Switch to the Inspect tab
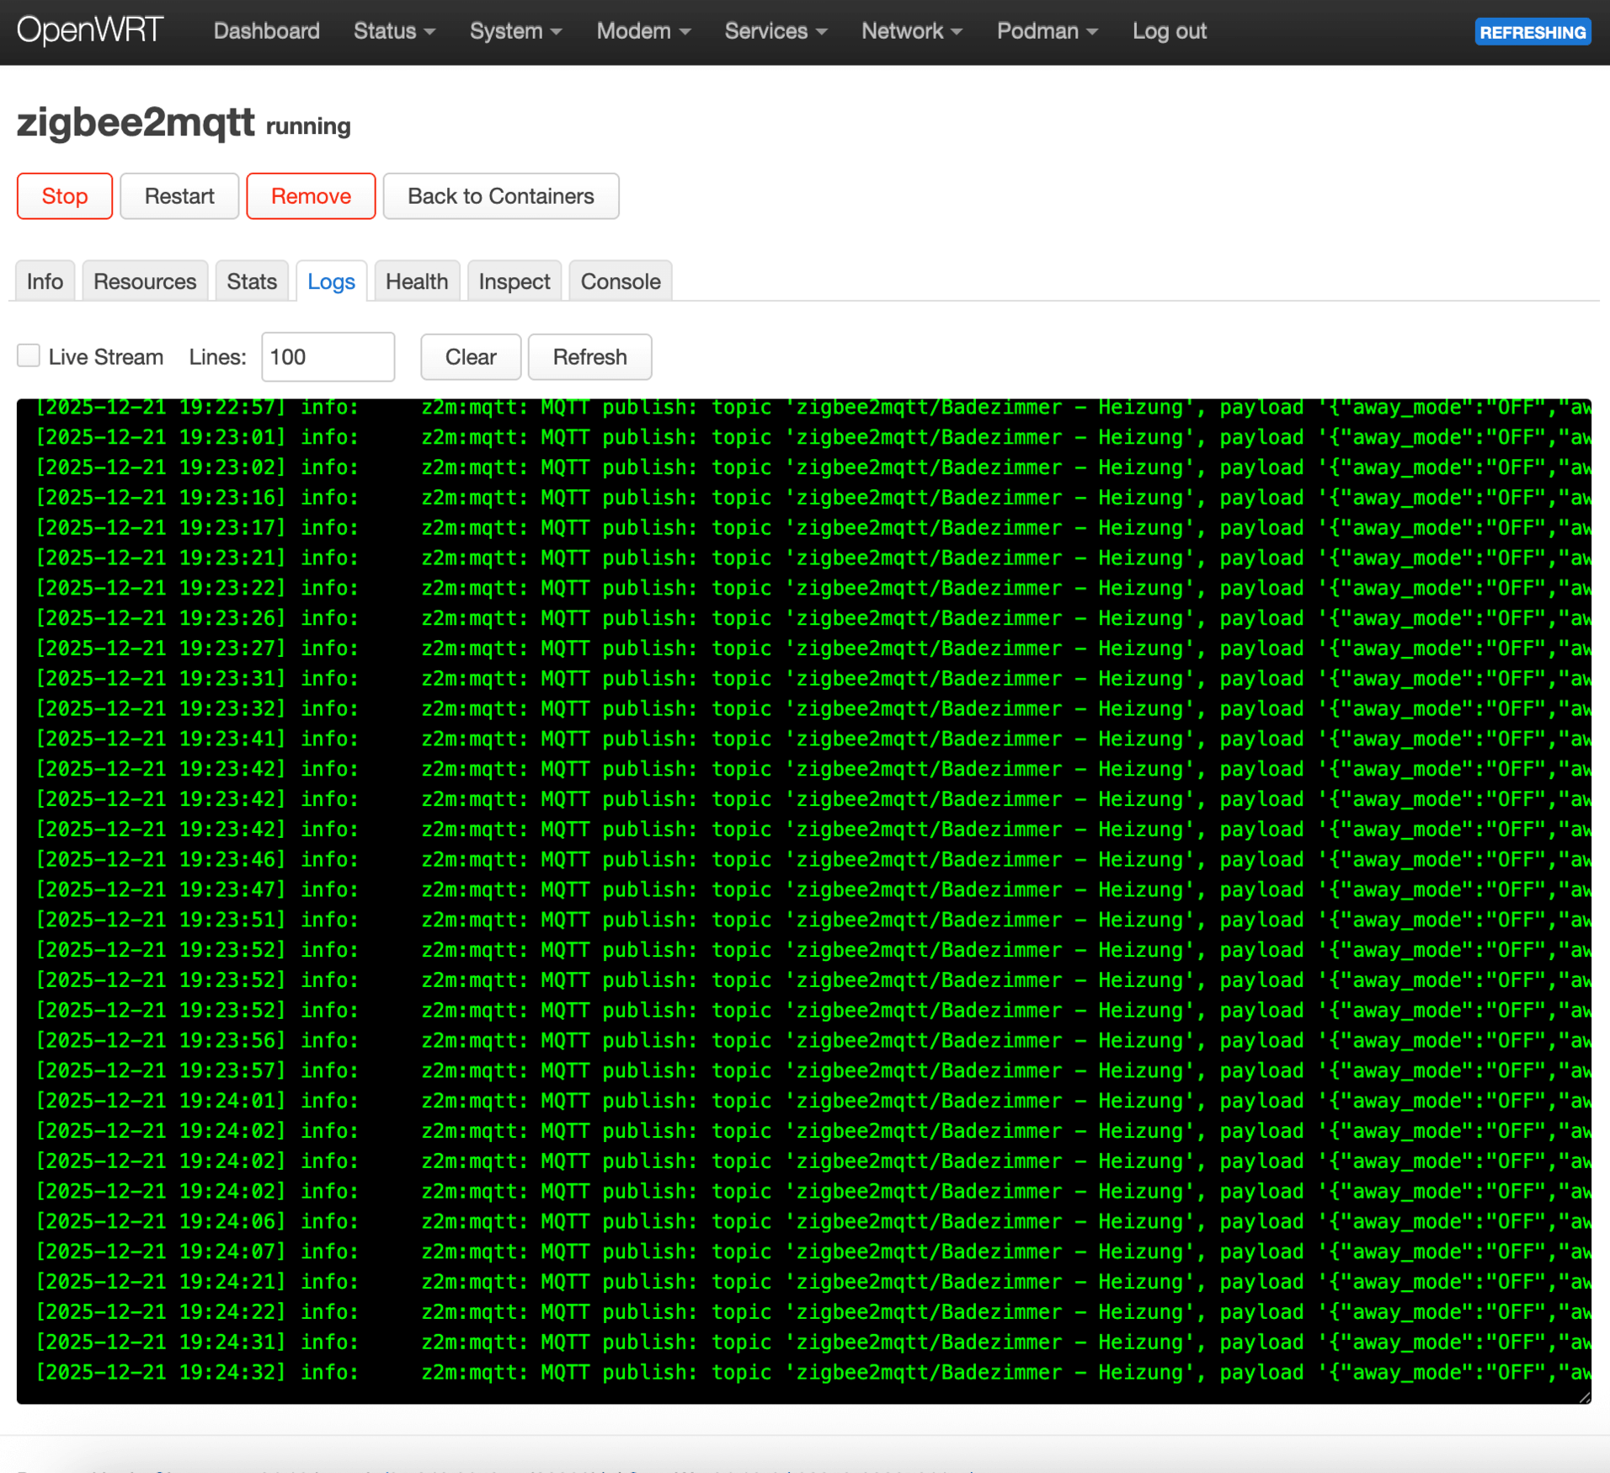Image resolution: width=1610 pixels, height=1473 pixels. [514, 281]
